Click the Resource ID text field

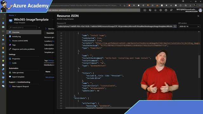[x=115, y=26]
